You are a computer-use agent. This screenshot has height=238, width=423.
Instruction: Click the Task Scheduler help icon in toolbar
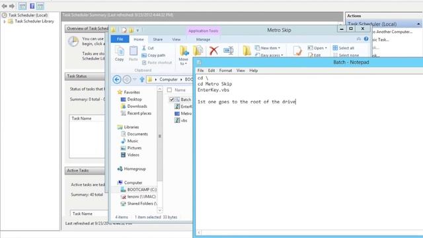(x=32, y=6)
